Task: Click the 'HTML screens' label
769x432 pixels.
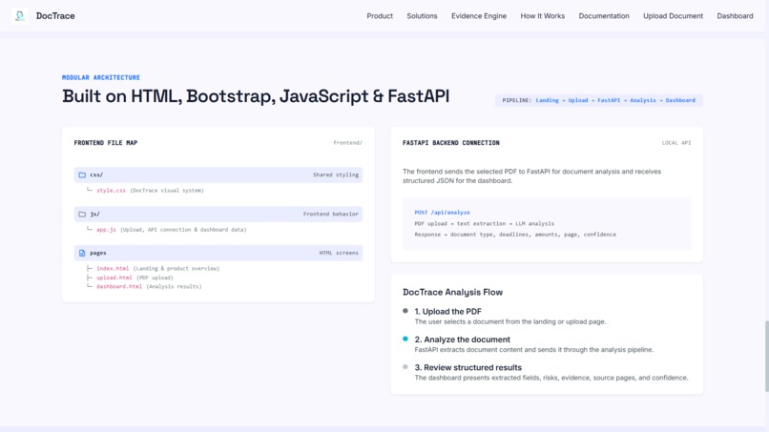Action: pos(339,253)
